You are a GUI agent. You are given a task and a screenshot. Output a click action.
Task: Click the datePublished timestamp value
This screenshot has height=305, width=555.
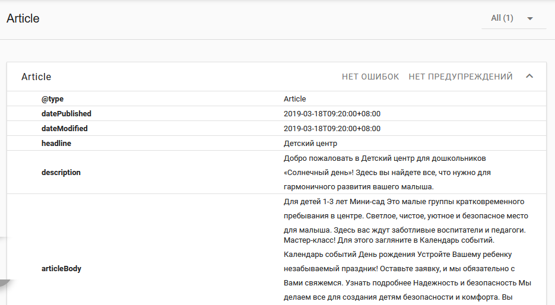click(x=332, y=114)
